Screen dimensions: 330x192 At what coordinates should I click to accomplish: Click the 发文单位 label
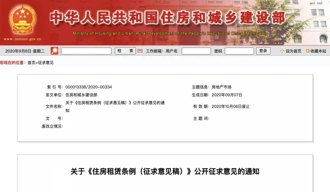click(x=54, y=95)
